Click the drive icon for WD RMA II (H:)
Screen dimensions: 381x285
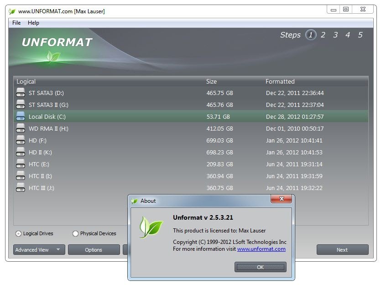[x=21, y=128]
